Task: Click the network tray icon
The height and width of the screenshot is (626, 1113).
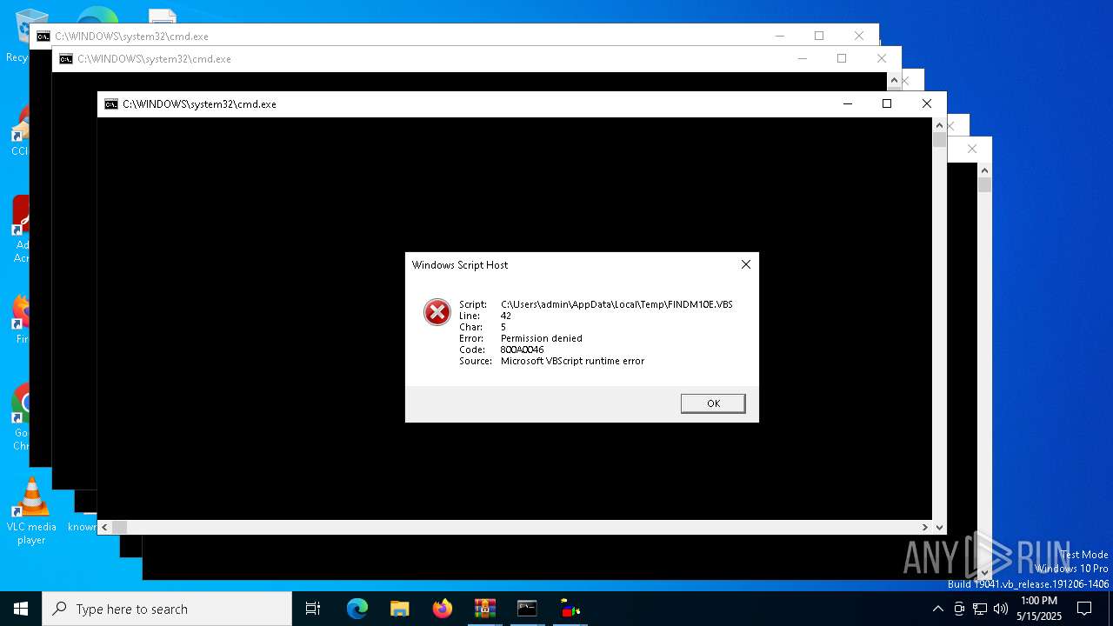Action: click(980, 609)
